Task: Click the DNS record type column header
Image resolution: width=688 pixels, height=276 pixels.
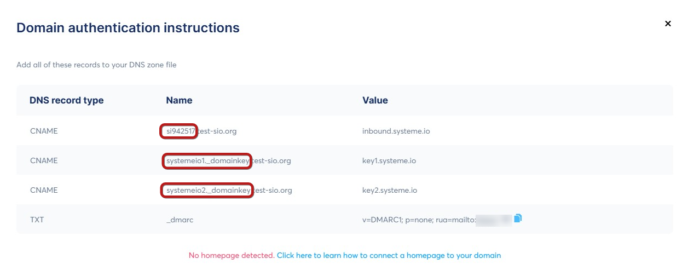Action: coord(66,100)
